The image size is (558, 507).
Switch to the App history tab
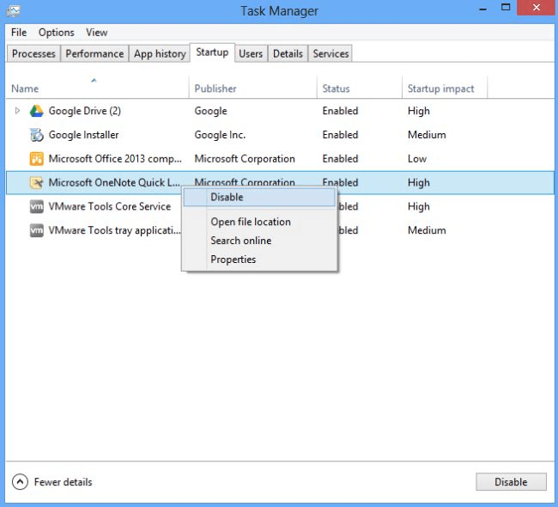tap(160, 54)
